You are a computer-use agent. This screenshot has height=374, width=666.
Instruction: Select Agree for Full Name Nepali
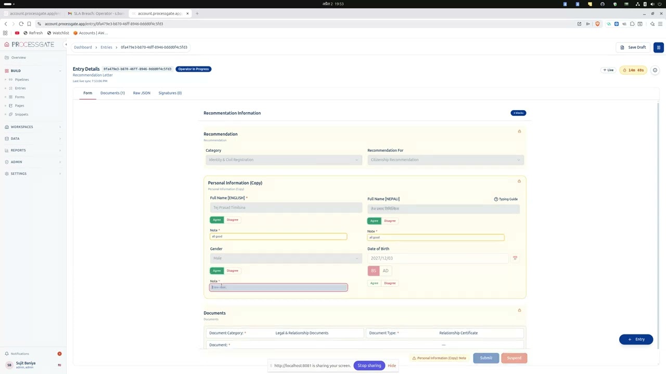pyautogui.click(x=374, y=221)
